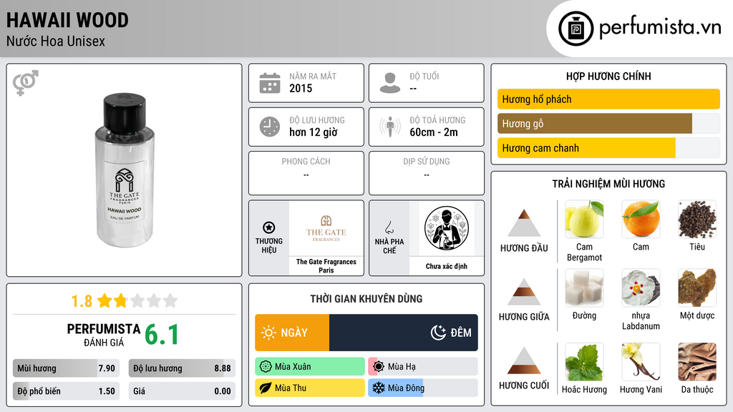Click the nose icon above Nhà pha chế

tap(389, 227)
